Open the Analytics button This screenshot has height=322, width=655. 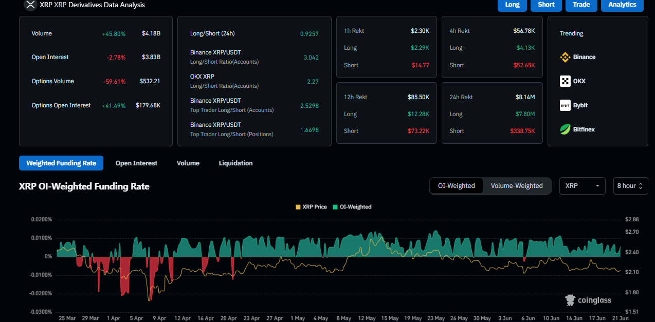[622, 5]
